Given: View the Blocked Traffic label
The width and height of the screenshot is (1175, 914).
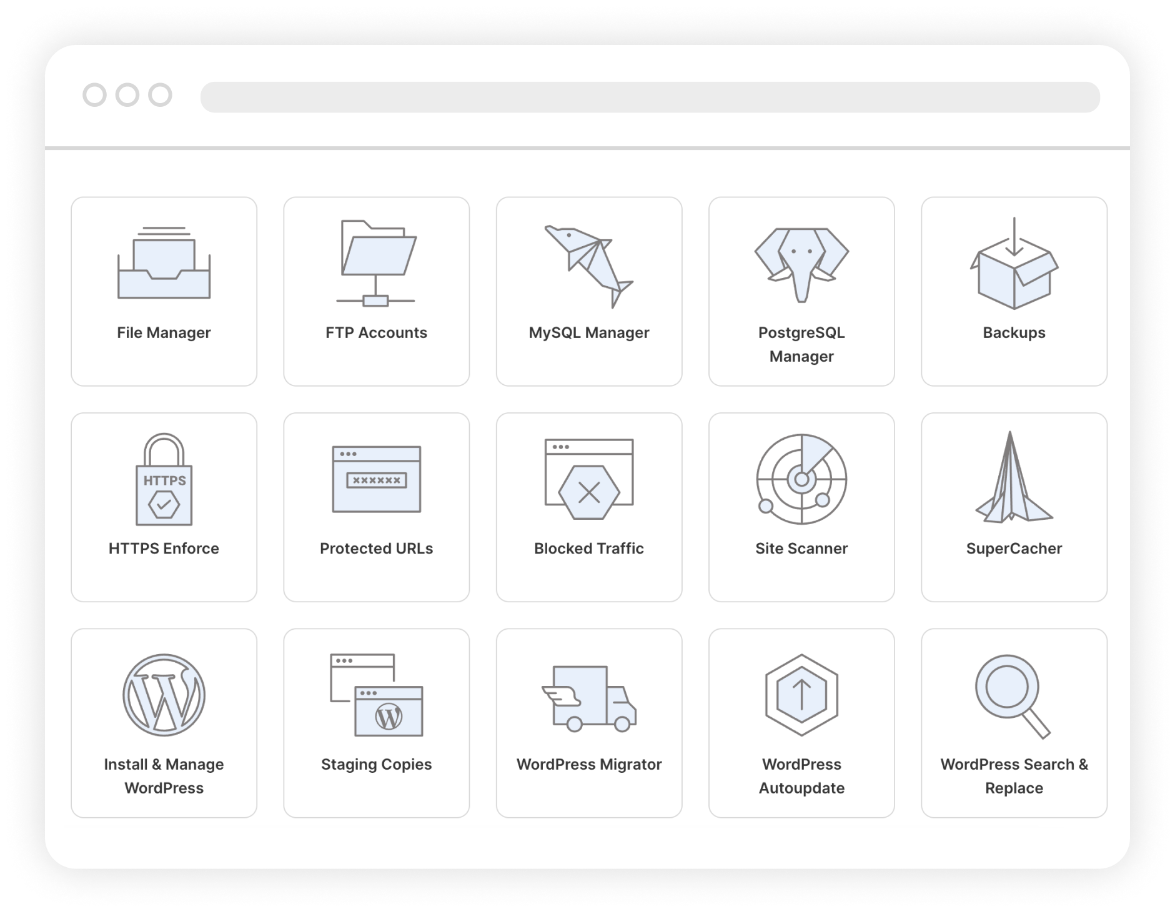Looking at the screenshot, I should (x=588, y=549).
